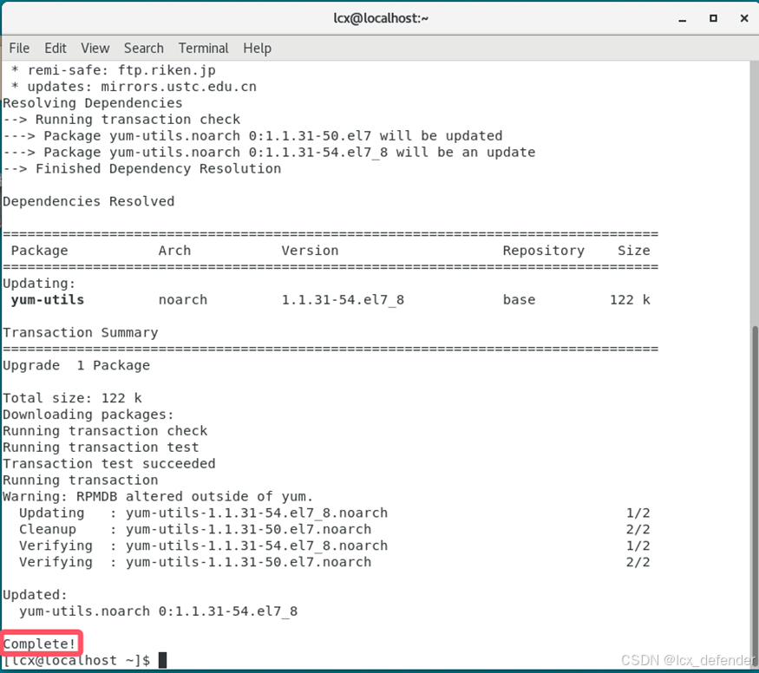Viewport: 759px width, 673px height.
Task: Click the 'Dependencies Resolved' line
Action: [88, 201]
